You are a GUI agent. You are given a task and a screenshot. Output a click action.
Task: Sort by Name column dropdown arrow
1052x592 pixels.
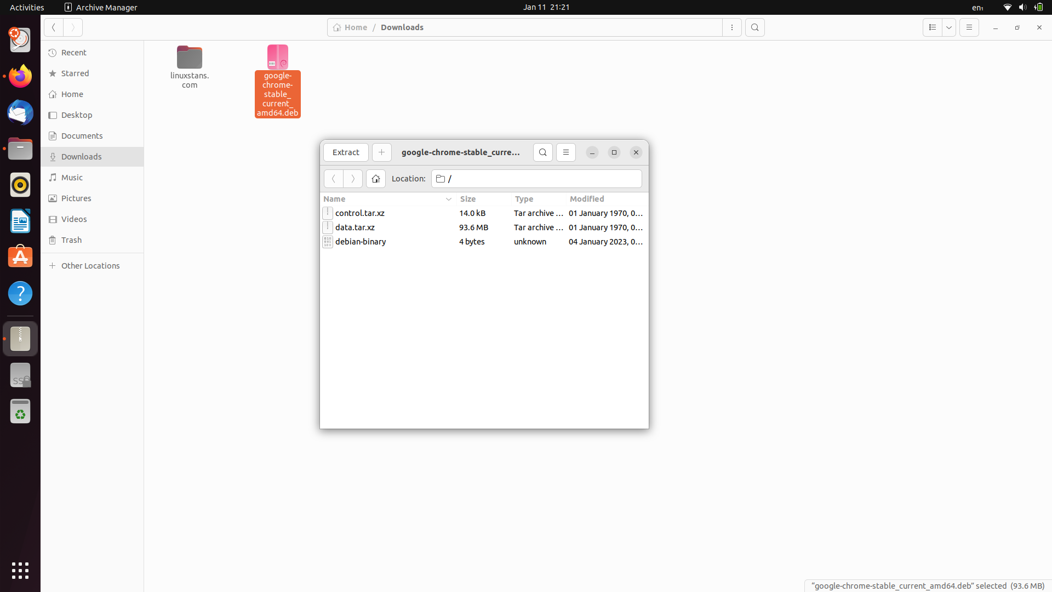coord(449,199)
